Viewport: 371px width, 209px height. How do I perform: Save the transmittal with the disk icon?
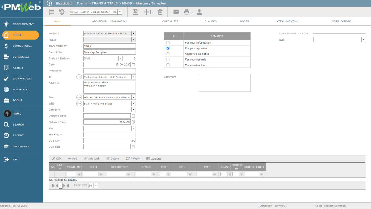pos(136,12)
